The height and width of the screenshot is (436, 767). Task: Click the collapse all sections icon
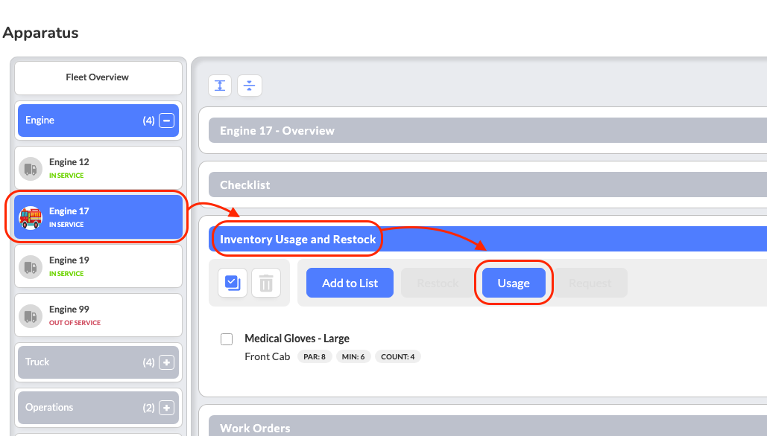coord(250,86)
